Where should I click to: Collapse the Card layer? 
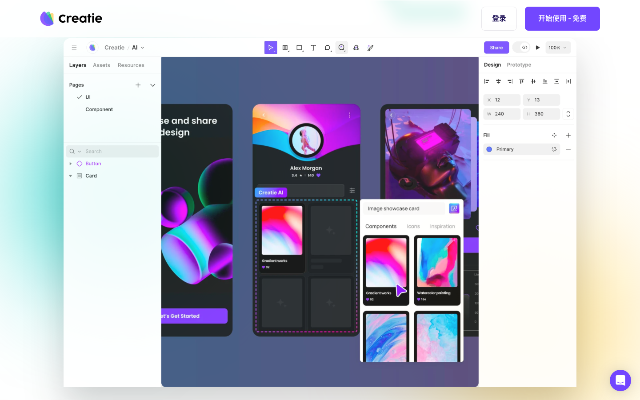click(x=71, y=176)
